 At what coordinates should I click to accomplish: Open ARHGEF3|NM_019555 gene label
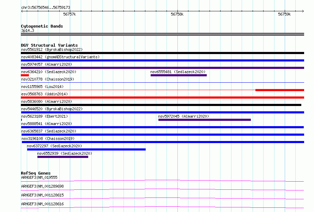click(x=39, y=177)
